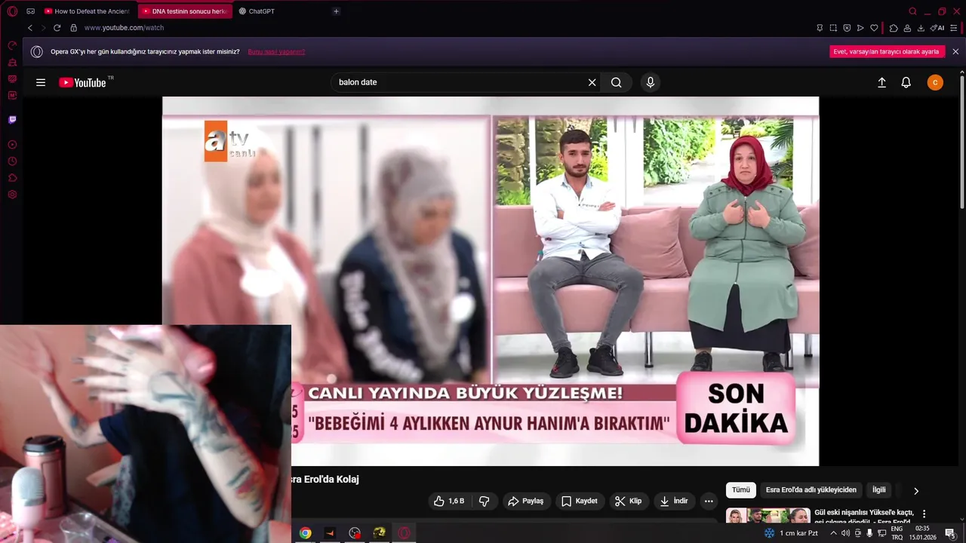Click the video player area

pos(491,281)
